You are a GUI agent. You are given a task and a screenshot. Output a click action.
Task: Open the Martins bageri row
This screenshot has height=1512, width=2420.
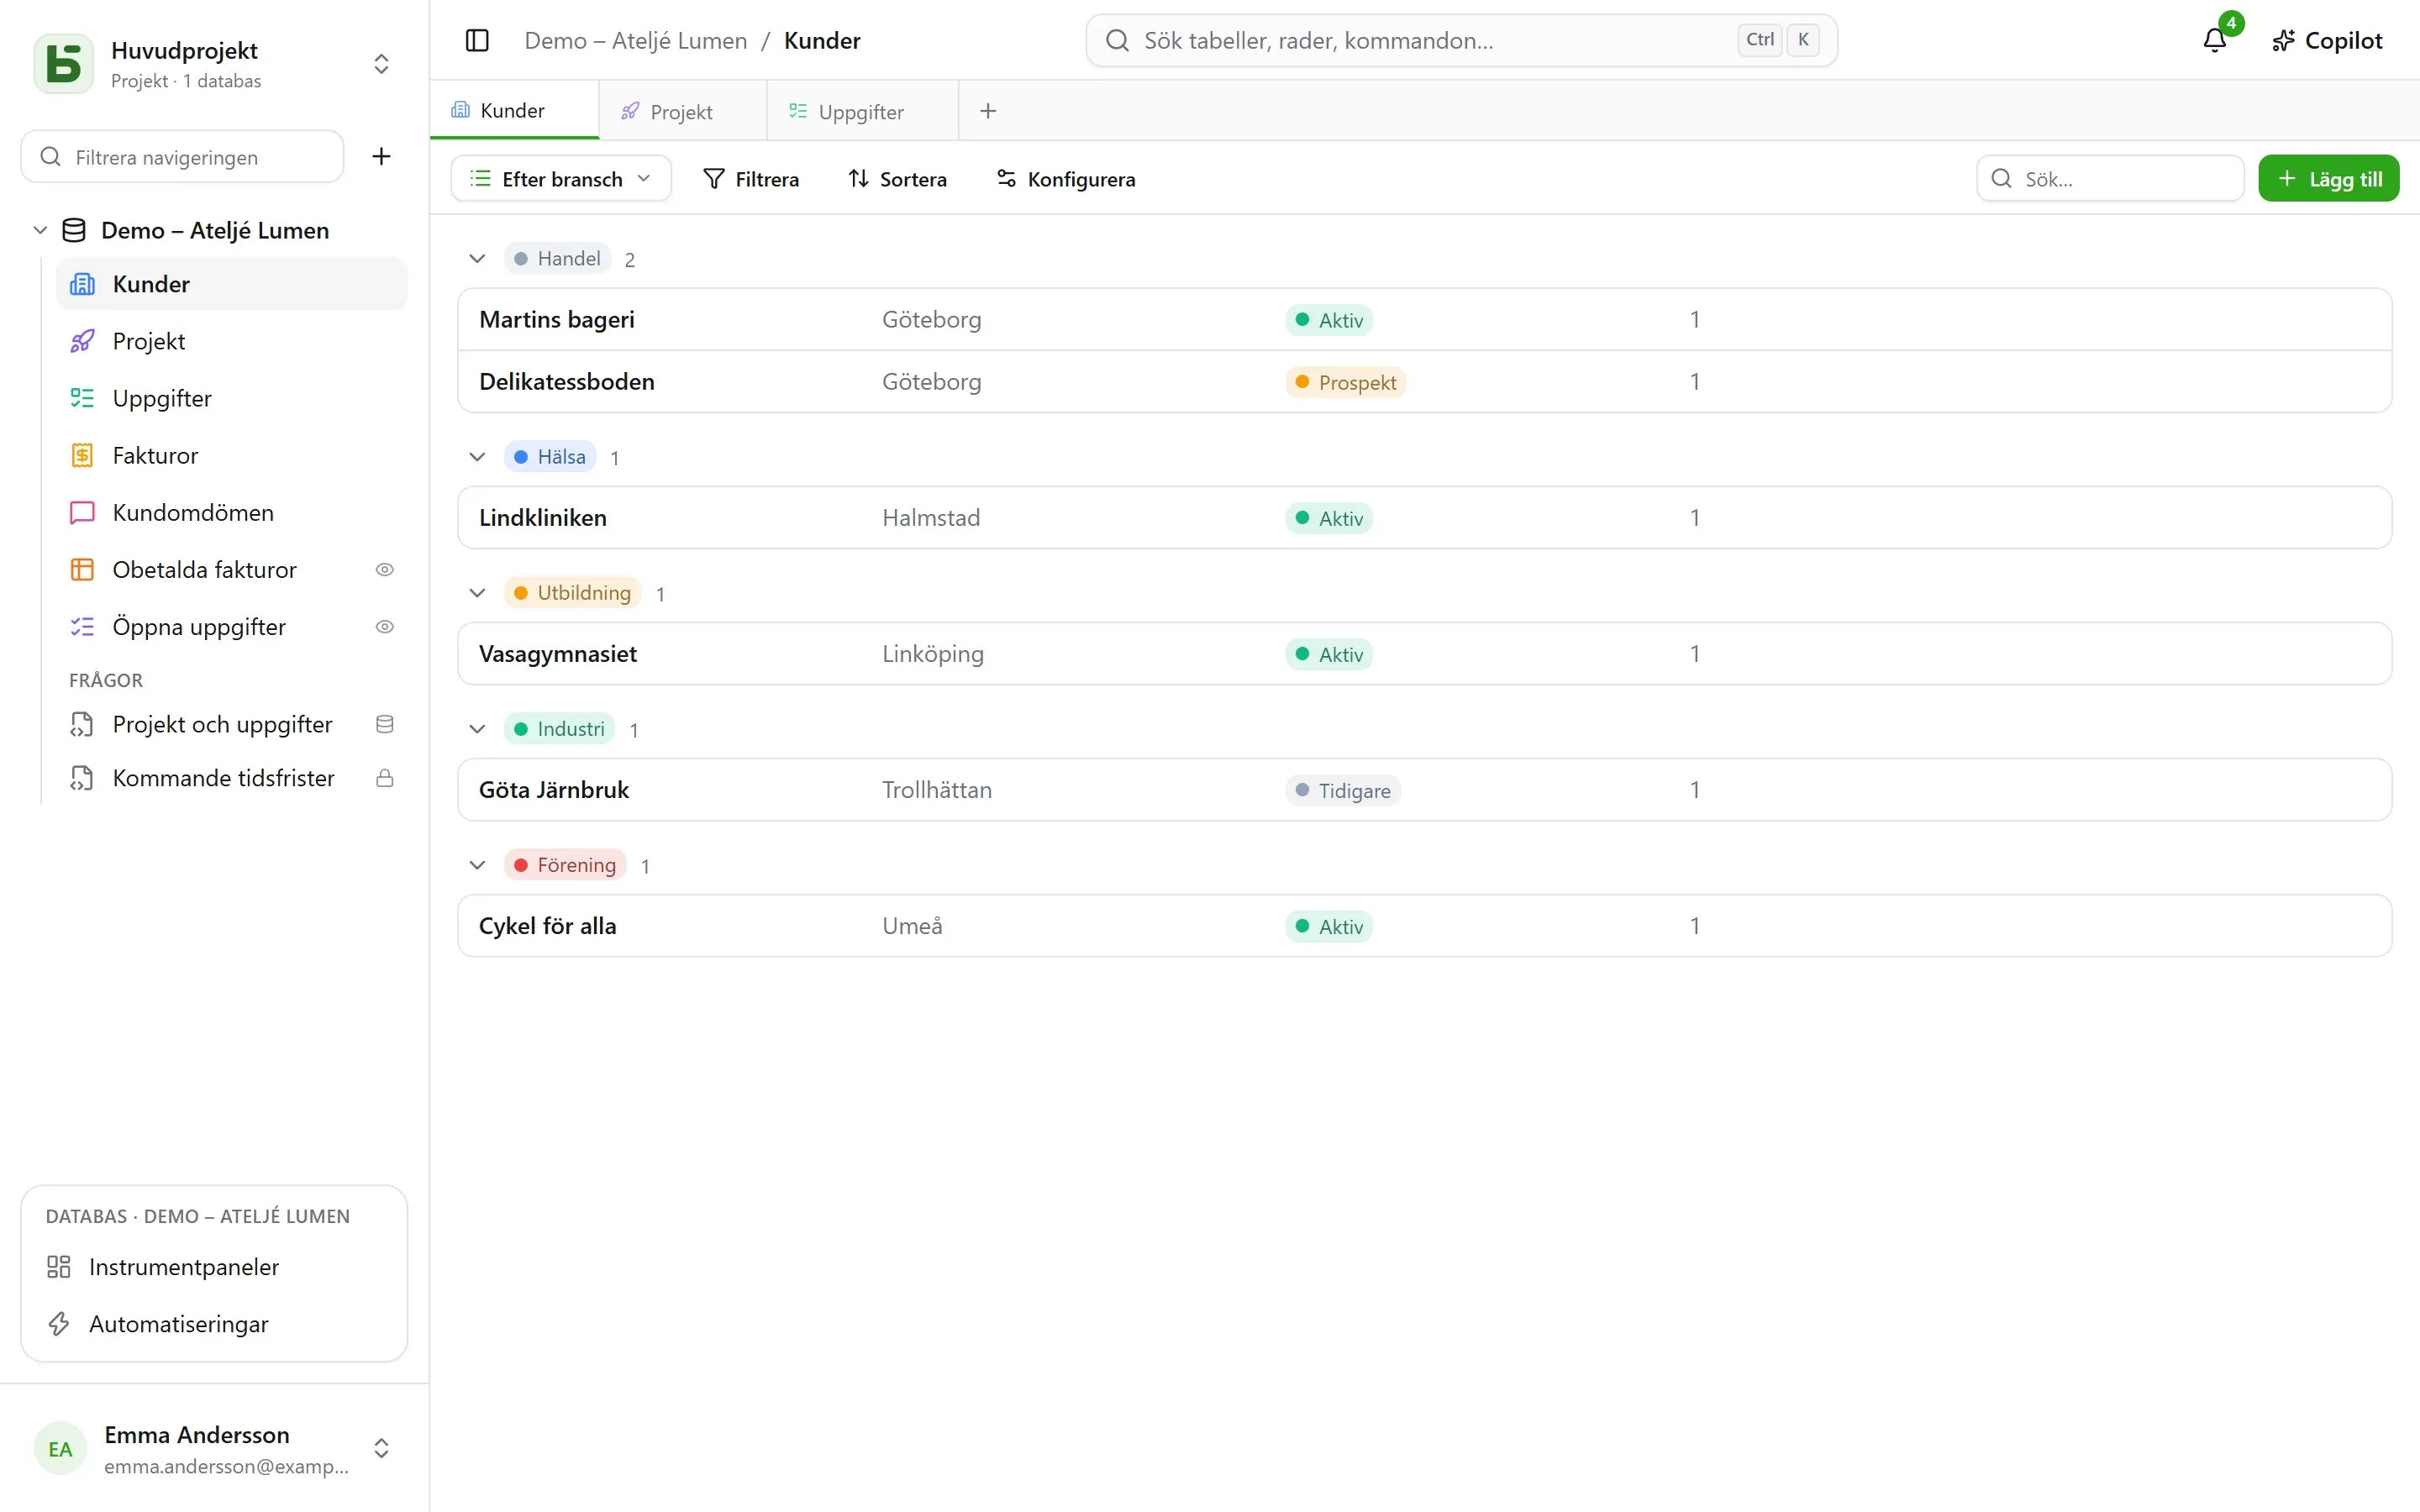pos(1424,319)
